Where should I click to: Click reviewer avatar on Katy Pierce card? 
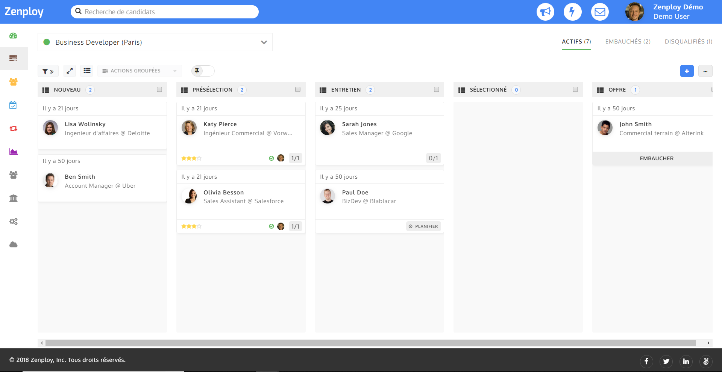click(x=281, y=158)
